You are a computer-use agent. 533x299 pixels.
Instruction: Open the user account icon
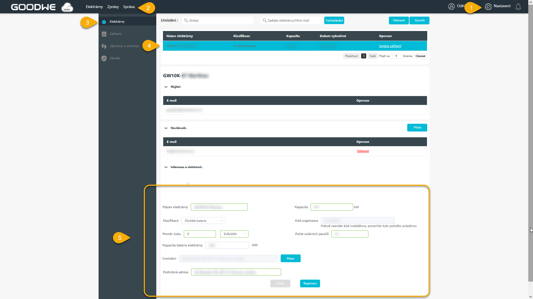[x=451, y=6]
